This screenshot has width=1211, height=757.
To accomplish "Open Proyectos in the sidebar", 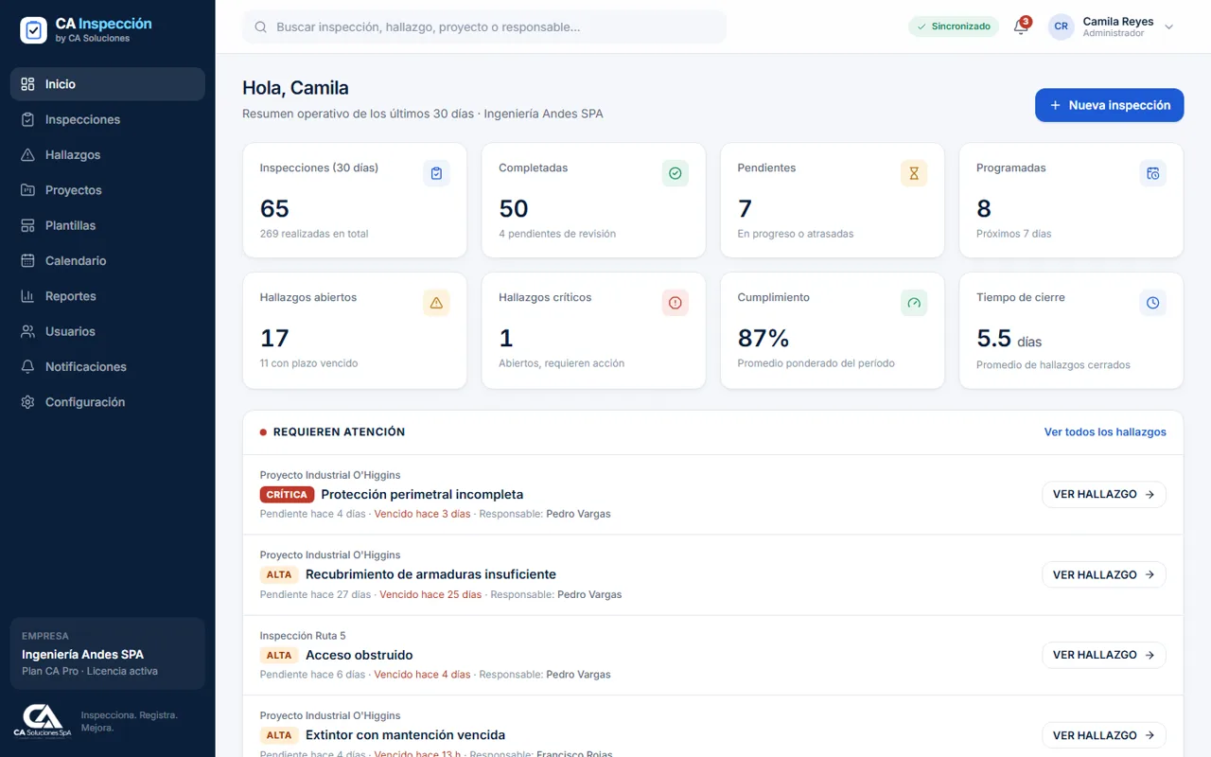I will (x=108, y=190).
